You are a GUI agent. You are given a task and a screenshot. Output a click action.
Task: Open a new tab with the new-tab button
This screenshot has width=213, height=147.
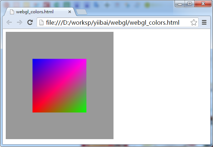pyautogui.click(x=82, y=12)
